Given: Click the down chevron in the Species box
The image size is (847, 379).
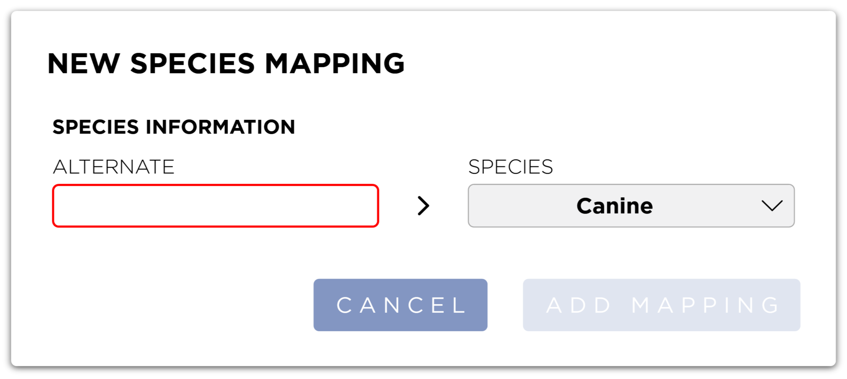Looking at the screenshot, I should coord(772,206).
